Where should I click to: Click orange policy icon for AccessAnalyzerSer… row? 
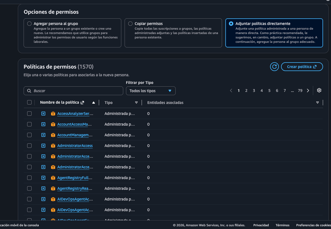(53, 114)
